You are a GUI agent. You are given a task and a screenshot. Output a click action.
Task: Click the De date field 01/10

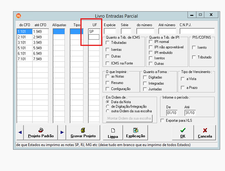(172, 113)
